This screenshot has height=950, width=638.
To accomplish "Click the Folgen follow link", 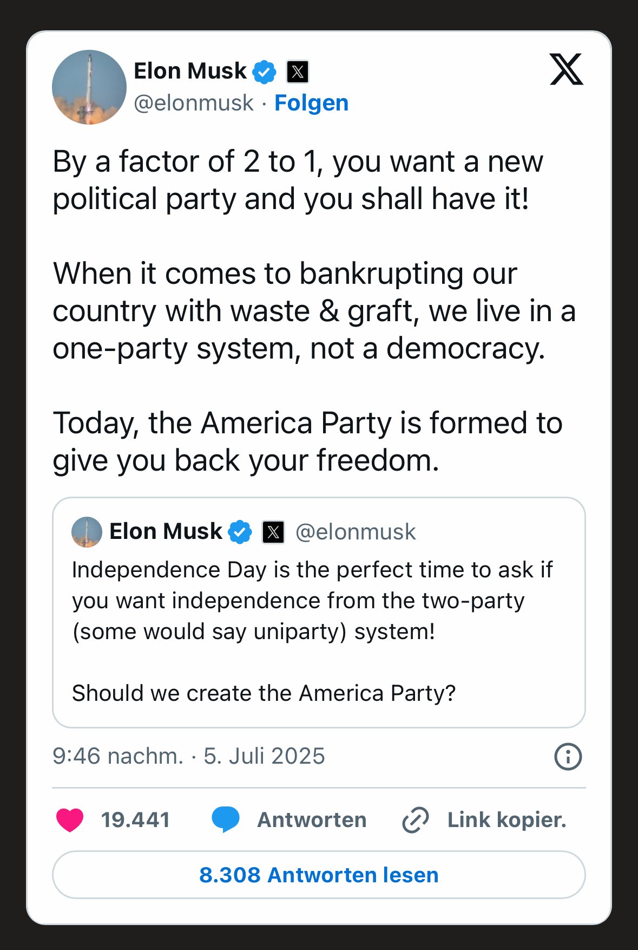I will point(311,103).
